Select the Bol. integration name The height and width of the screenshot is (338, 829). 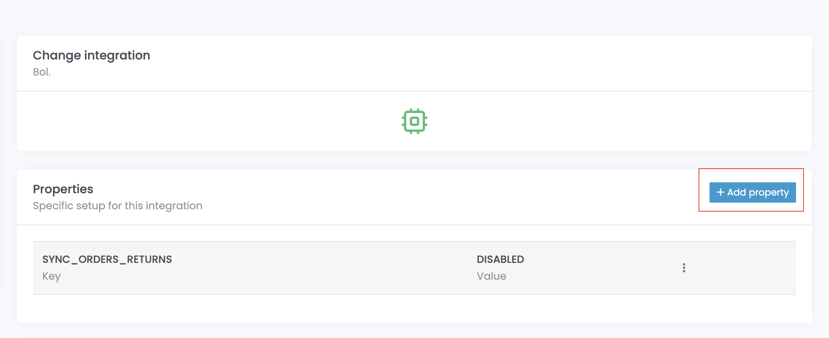42,72
